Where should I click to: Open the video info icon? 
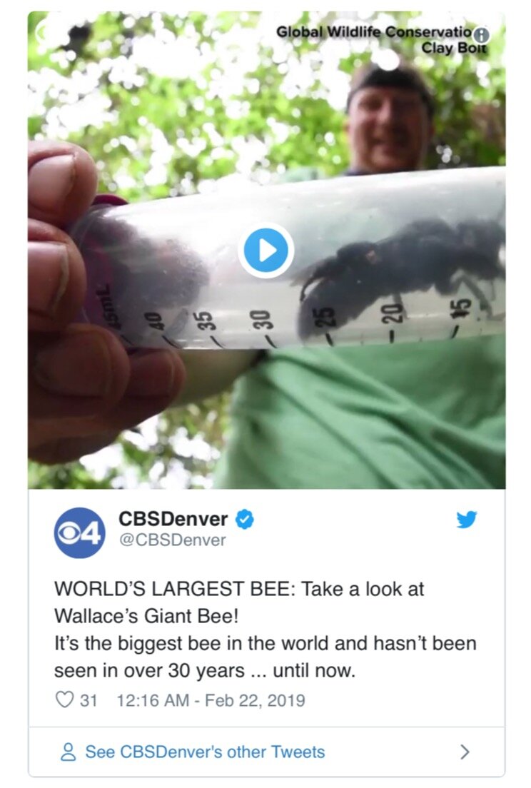[x=482, y=35]
